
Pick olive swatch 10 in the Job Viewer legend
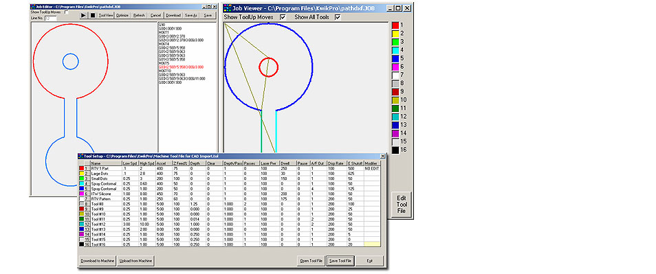[395, 100]
